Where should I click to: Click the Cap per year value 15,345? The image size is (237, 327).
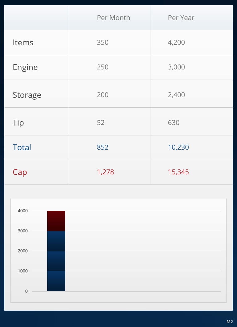pyautogui.click(x=178, y=172)
